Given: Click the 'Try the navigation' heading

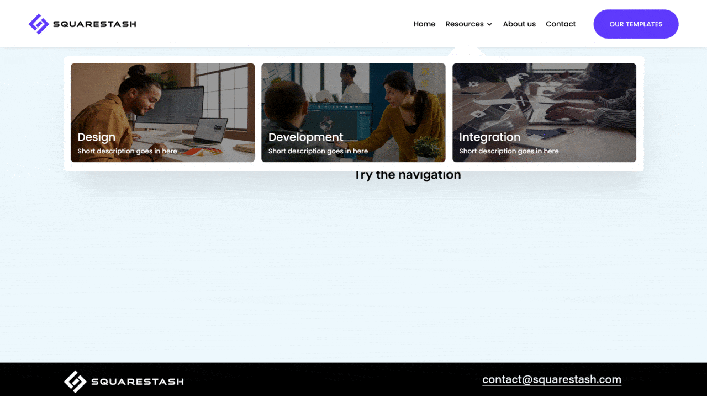Looking at the screenshot, I should 408,176.
